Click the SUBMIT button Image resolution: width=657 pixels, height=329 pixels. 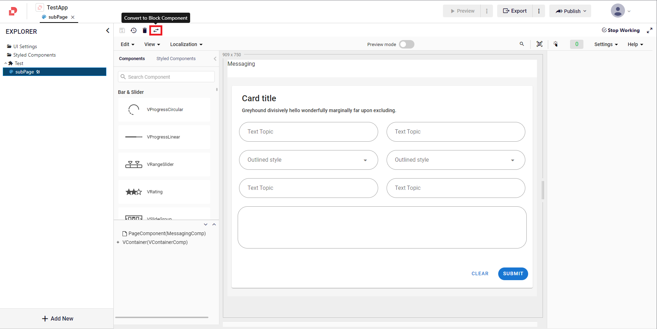tap(513, 274)
